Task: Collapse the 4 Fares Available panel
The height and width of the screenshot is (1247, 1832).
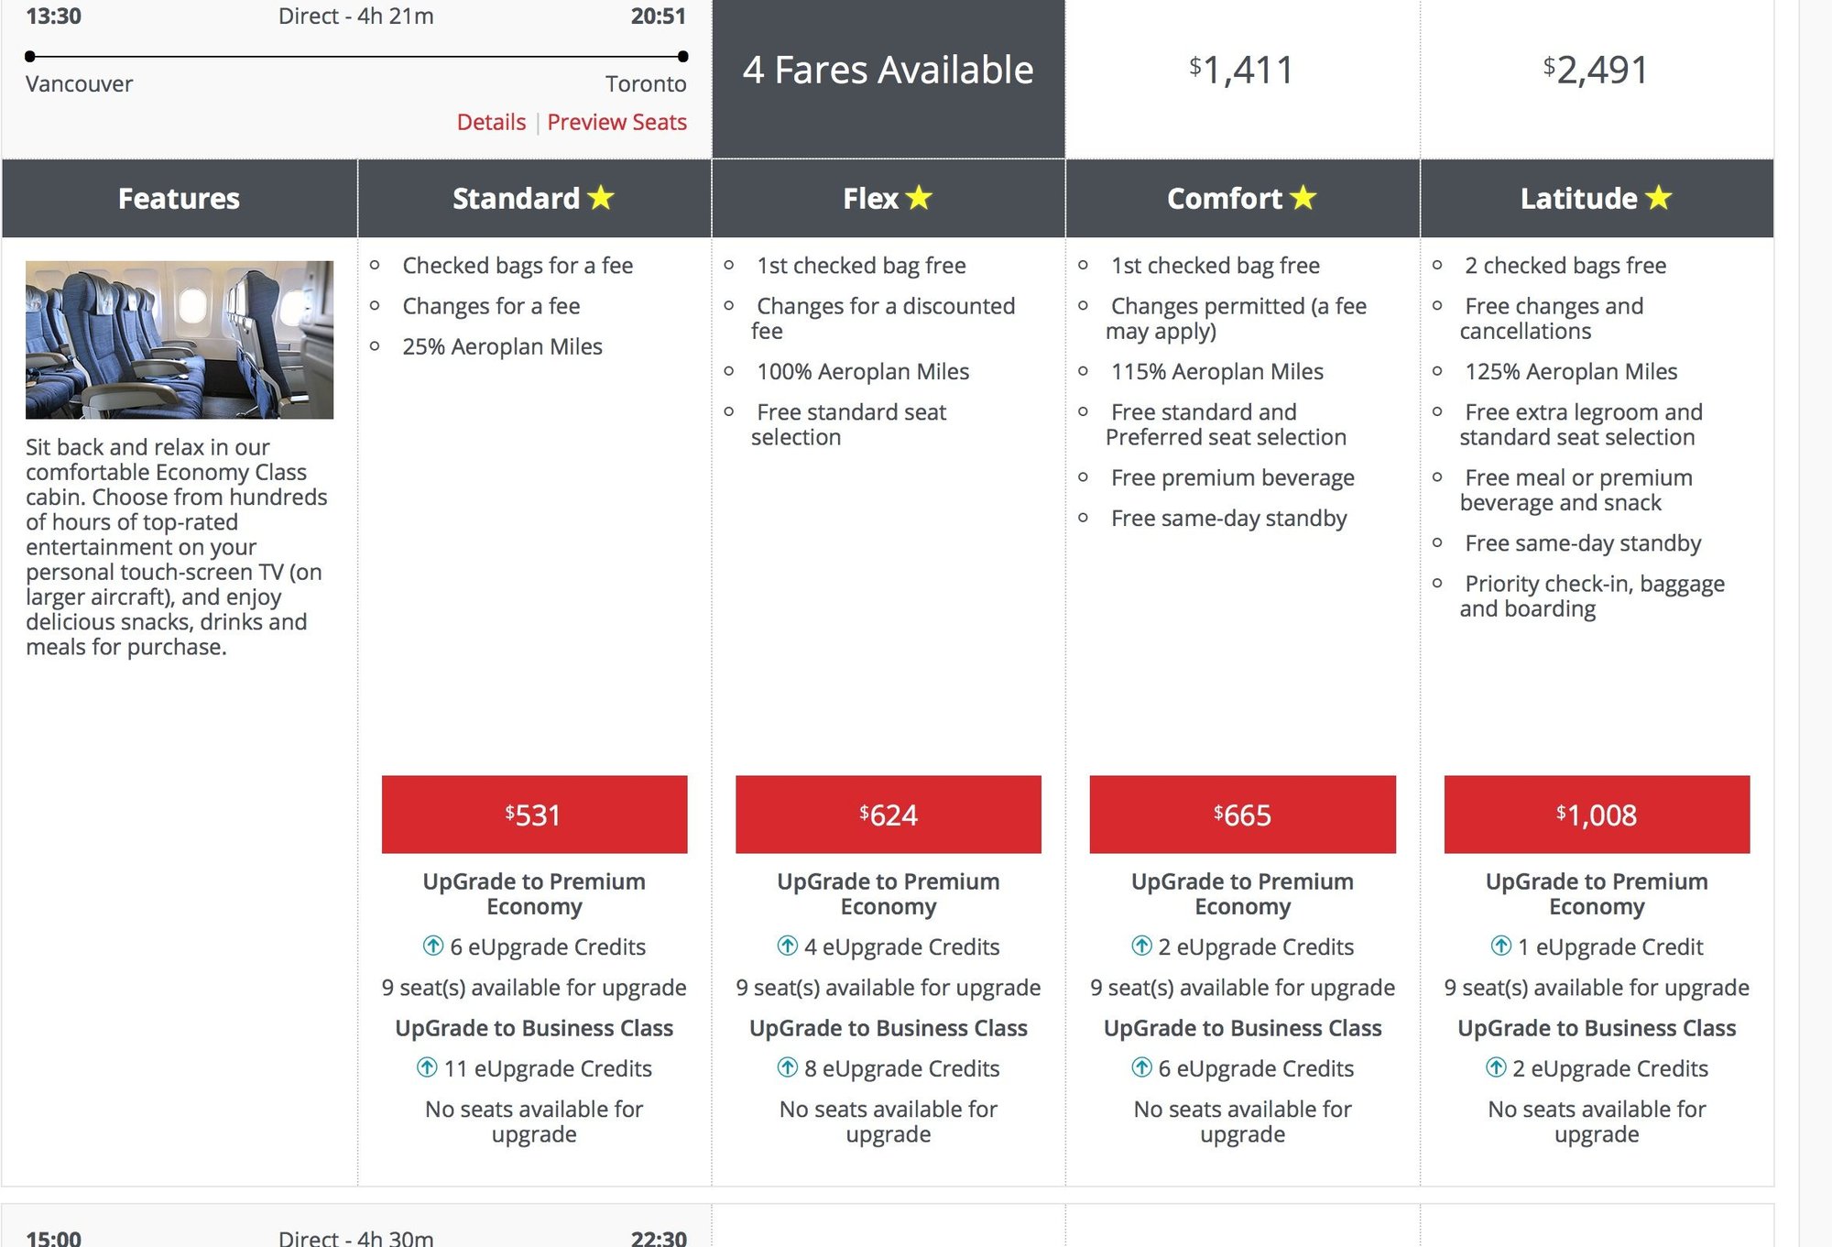Action: (888, 71)
